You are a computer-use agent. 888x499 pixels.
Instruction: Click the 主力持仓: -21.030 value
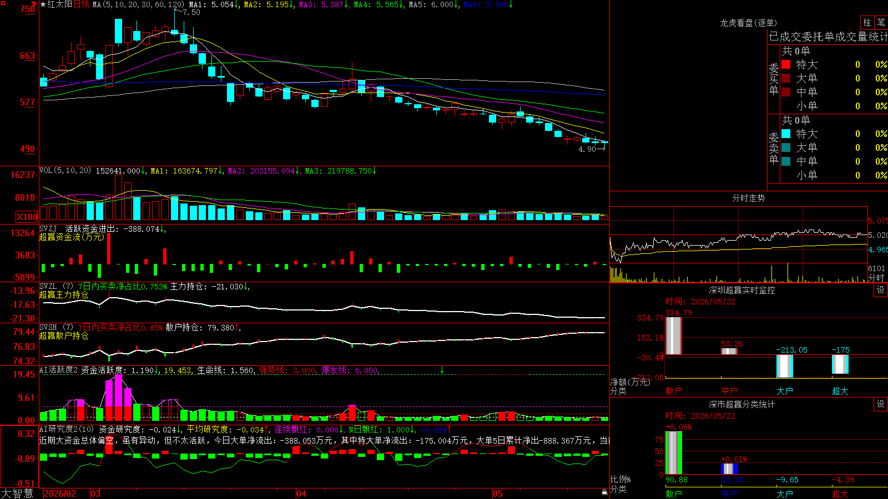(x=206, y=287)
